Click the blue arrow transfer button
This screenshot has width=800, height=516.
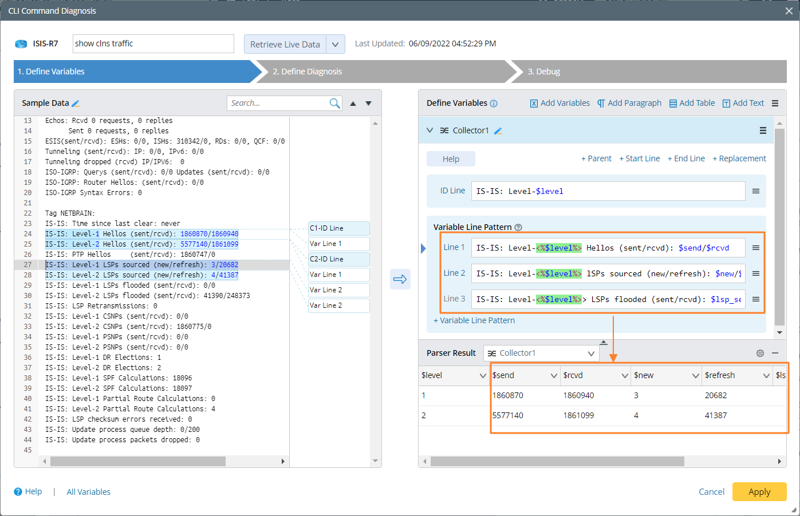tap(400, 279)
